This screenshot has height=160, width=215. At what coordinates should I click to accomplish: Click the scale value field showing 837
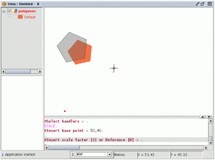tap(92, 154)
